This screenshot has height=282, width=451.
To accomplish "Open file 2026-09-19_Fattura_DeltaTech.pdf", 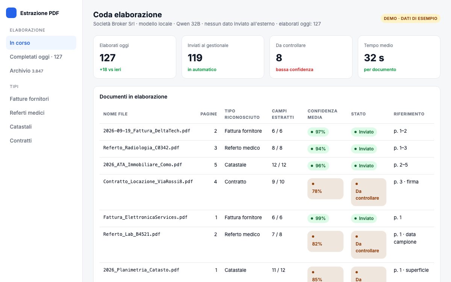I will (147, 131).
